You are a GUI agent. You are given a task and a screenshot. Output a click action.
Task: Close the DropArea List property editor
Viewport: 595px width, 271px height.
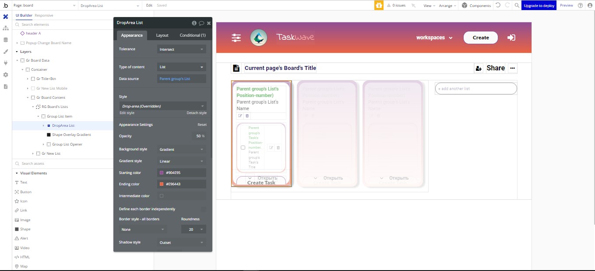click(209, 23)
